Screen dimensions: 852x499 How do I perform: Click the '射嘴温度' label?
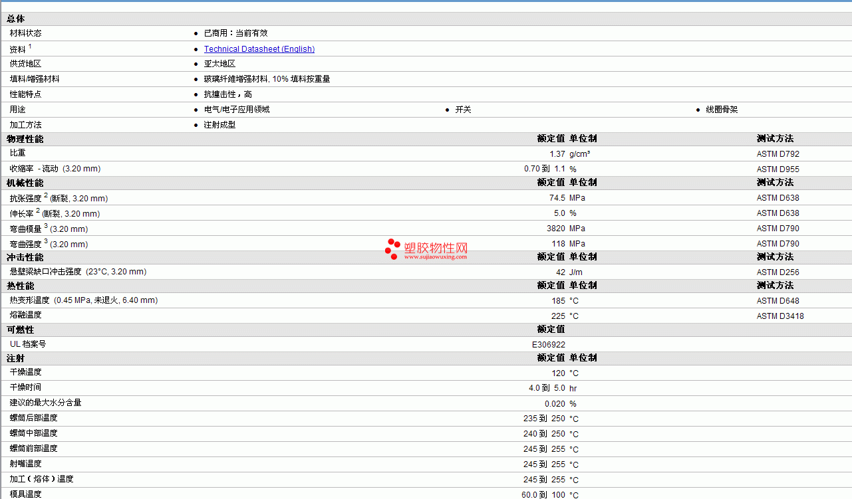pos(26,464)
